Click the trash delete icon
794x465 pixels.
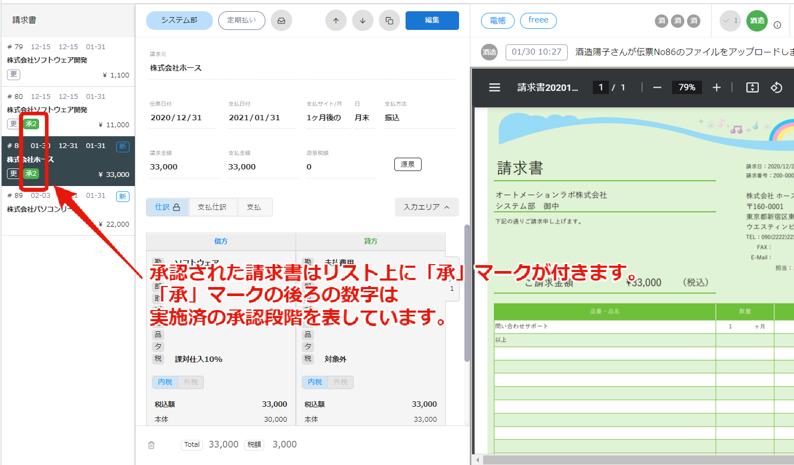tap(151, 445)
